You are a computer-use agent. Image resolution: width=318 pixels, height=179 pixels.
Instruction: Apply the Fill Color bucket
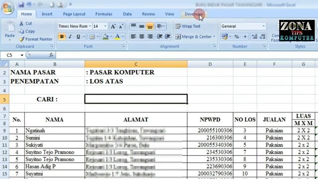(105, 37)
